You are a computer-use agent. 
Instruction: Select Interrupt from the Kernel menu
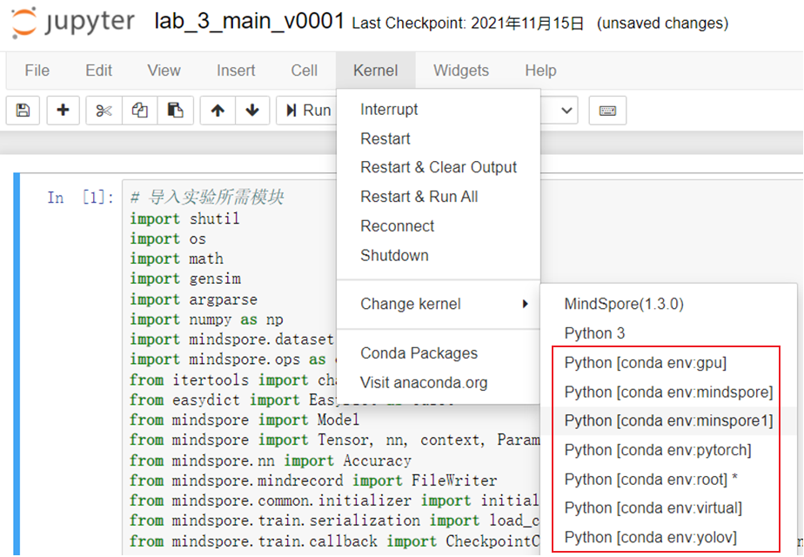(x=389, y=110)
